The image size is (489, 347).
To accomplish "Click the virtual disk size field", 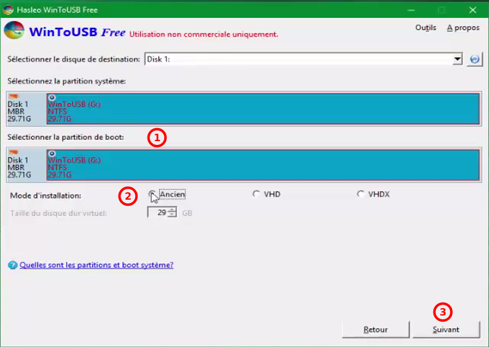I will coord(157,213).
